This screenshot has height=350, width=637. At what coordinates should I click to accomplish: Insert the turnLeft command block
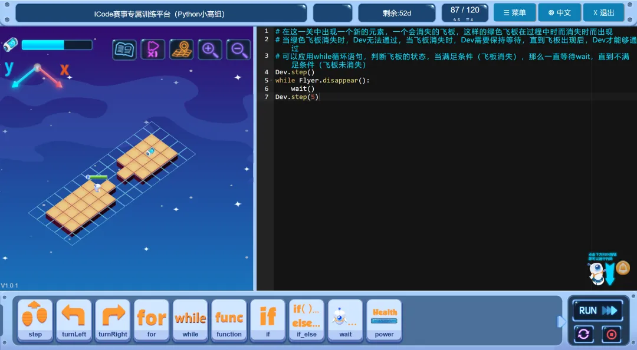pos(74,320)
